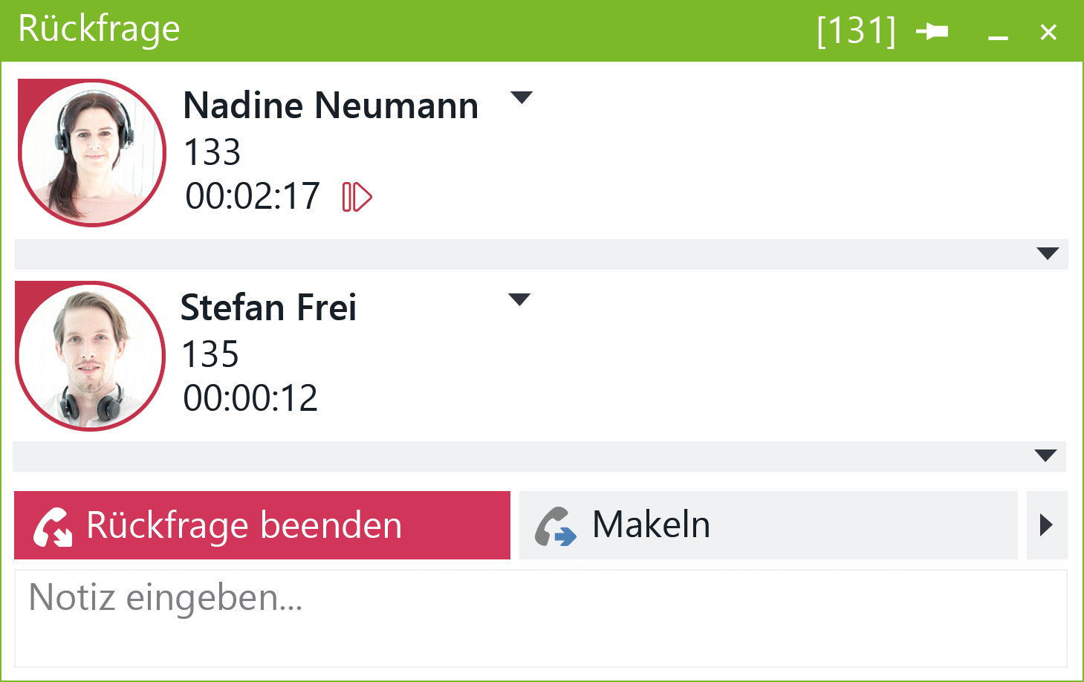End the consultation with Rückfrage beenden

(x=262, y=525)
